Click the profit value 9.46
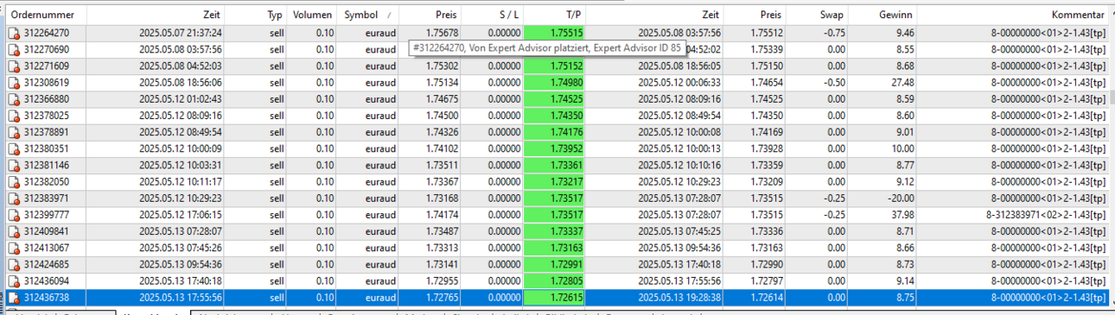The width and height of the screenshot is (1115, 315). click(x=905, y=34)
